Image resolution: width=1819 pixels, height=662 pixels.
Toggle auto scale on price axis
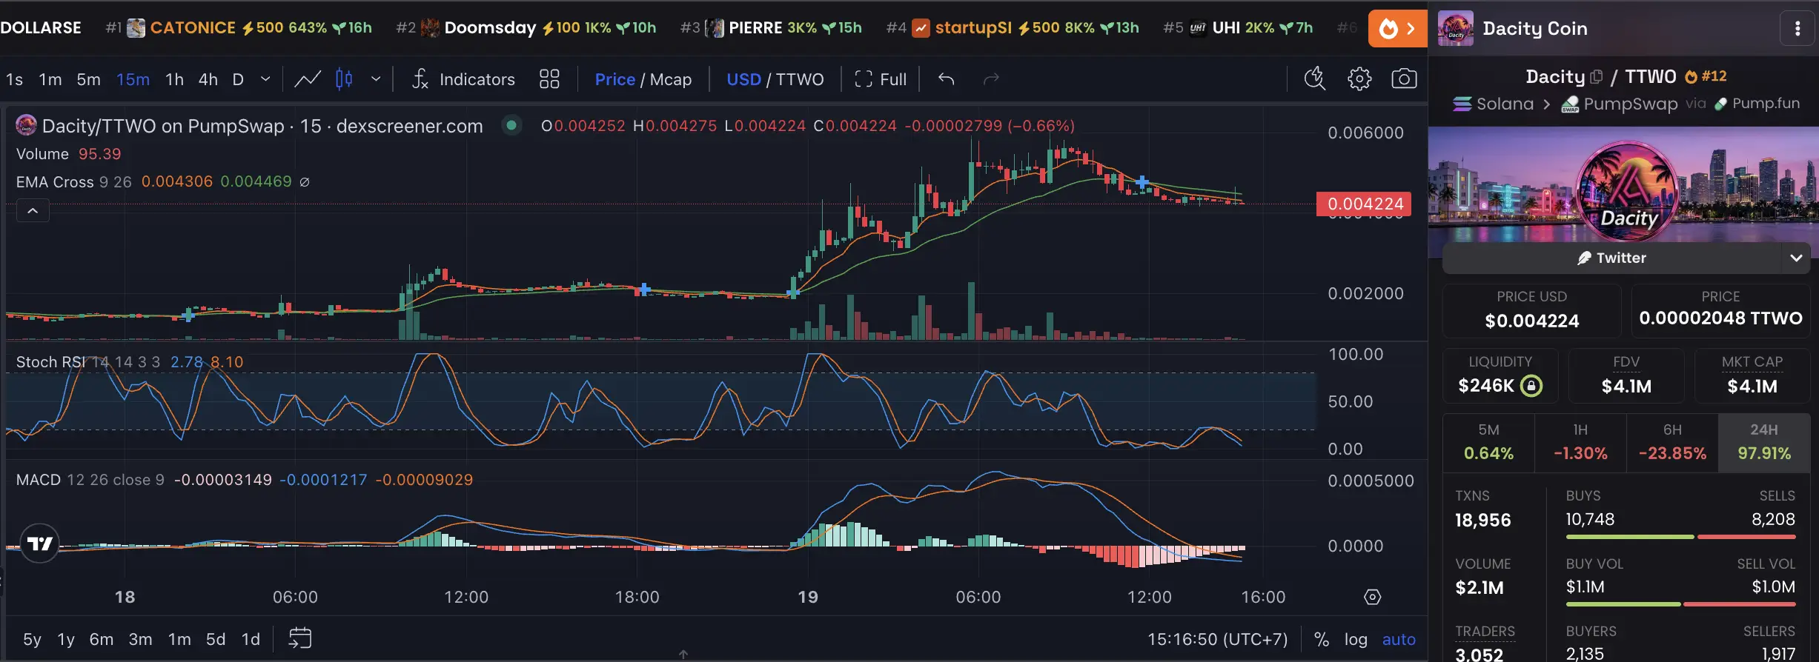point(1399,639)
